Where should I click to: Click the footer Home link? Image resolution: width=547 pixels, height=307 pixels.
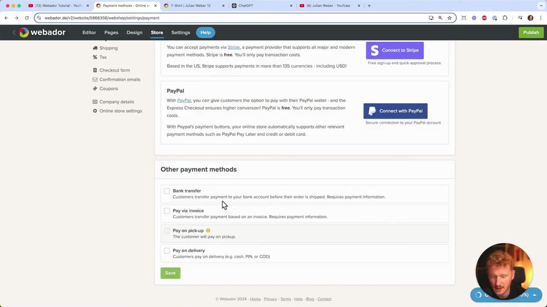coord(255,299)
